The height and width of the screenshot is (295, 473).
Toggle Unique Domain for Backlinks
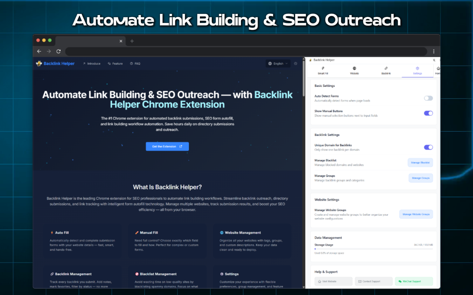click(428, 147)
